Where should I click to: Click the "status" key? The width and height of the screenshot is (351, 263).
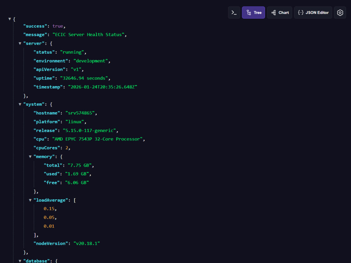[x=44, y=52]
